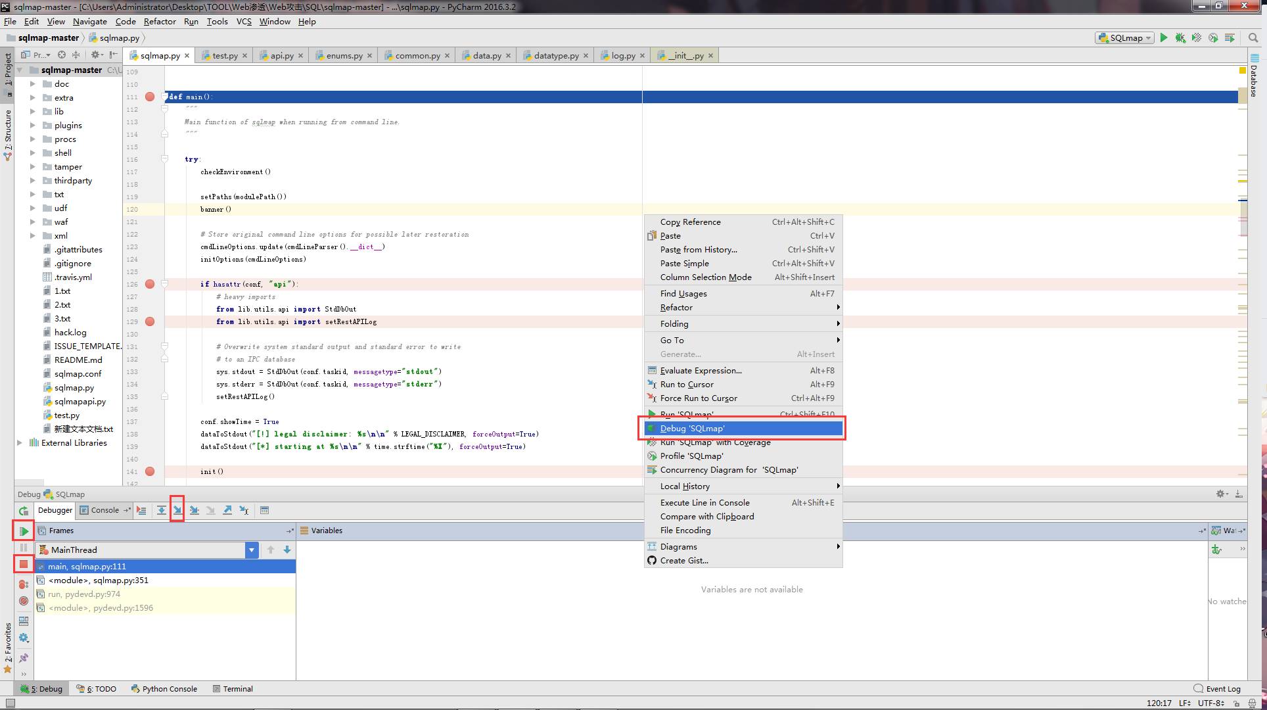Click Create Gist... menu entry
The image size is (1267, 710).
coord(744,561)
